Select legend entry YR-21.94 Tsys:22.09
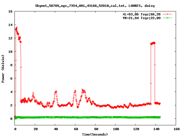The image size is (182, 137). [x=142, y=18]
